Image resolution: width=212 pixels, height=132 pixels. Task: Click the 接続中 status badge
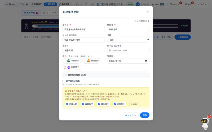pyautogui.click(x=130, y=4)
